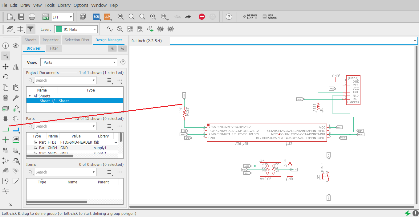
Task: Click the PCB Quote button
Action: pyautogui.click(x=270, y=17)
